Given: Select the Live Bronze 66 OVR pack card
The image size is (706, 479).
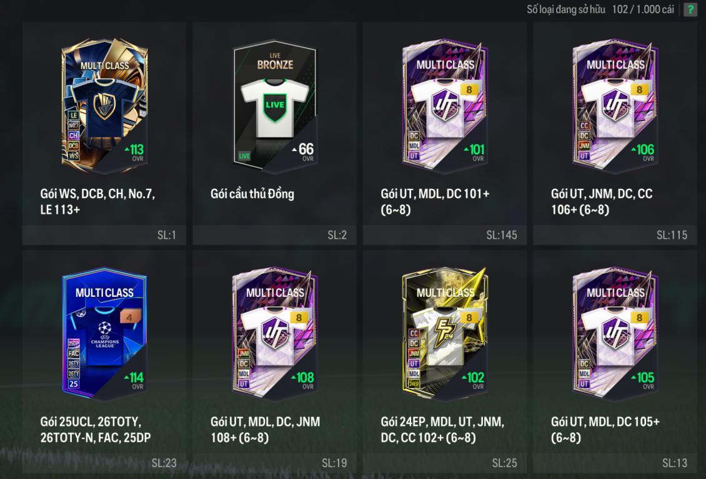Looking at the screenshot, I should [x=275, y=105].
